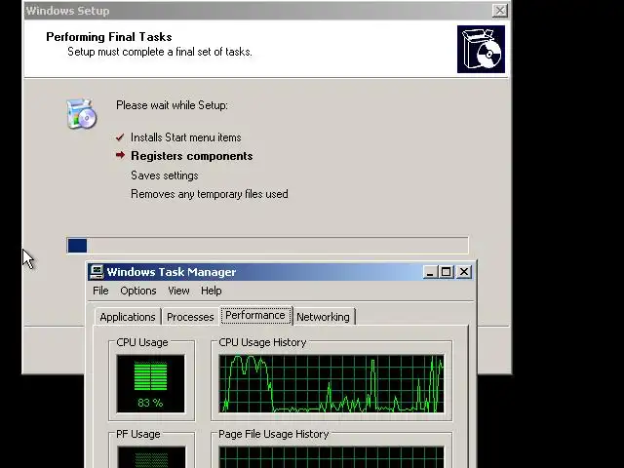Click the Task Manager title bar computer icon
The height and width of the screenshot is (468, 624).
[96, 272]
